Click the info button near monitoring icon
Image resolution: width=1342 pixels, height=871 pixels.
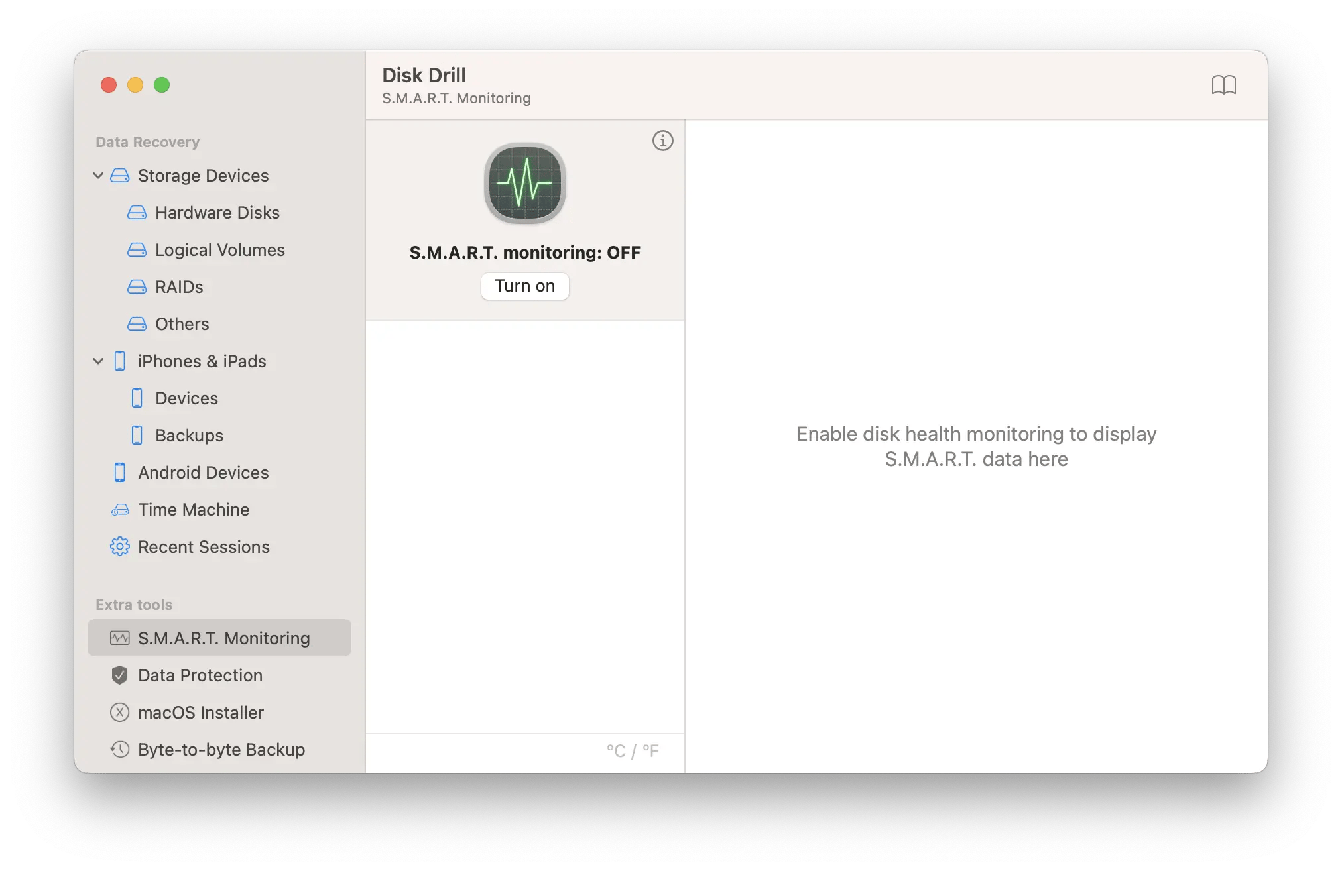[x=662, y=141]
